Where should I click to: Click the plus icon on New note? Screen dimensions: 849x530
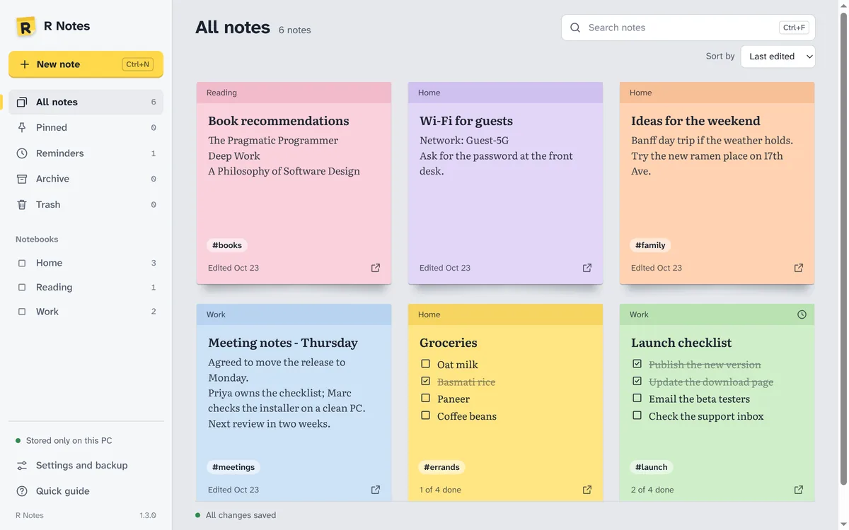(x=24, y=64)
